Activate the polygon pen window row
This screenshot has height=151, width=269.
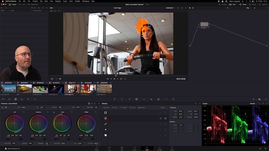[135, 124]
